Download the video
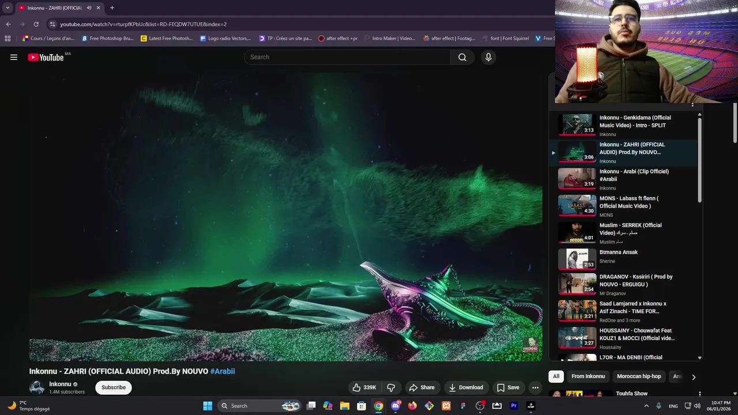 [x=466, y=387]
